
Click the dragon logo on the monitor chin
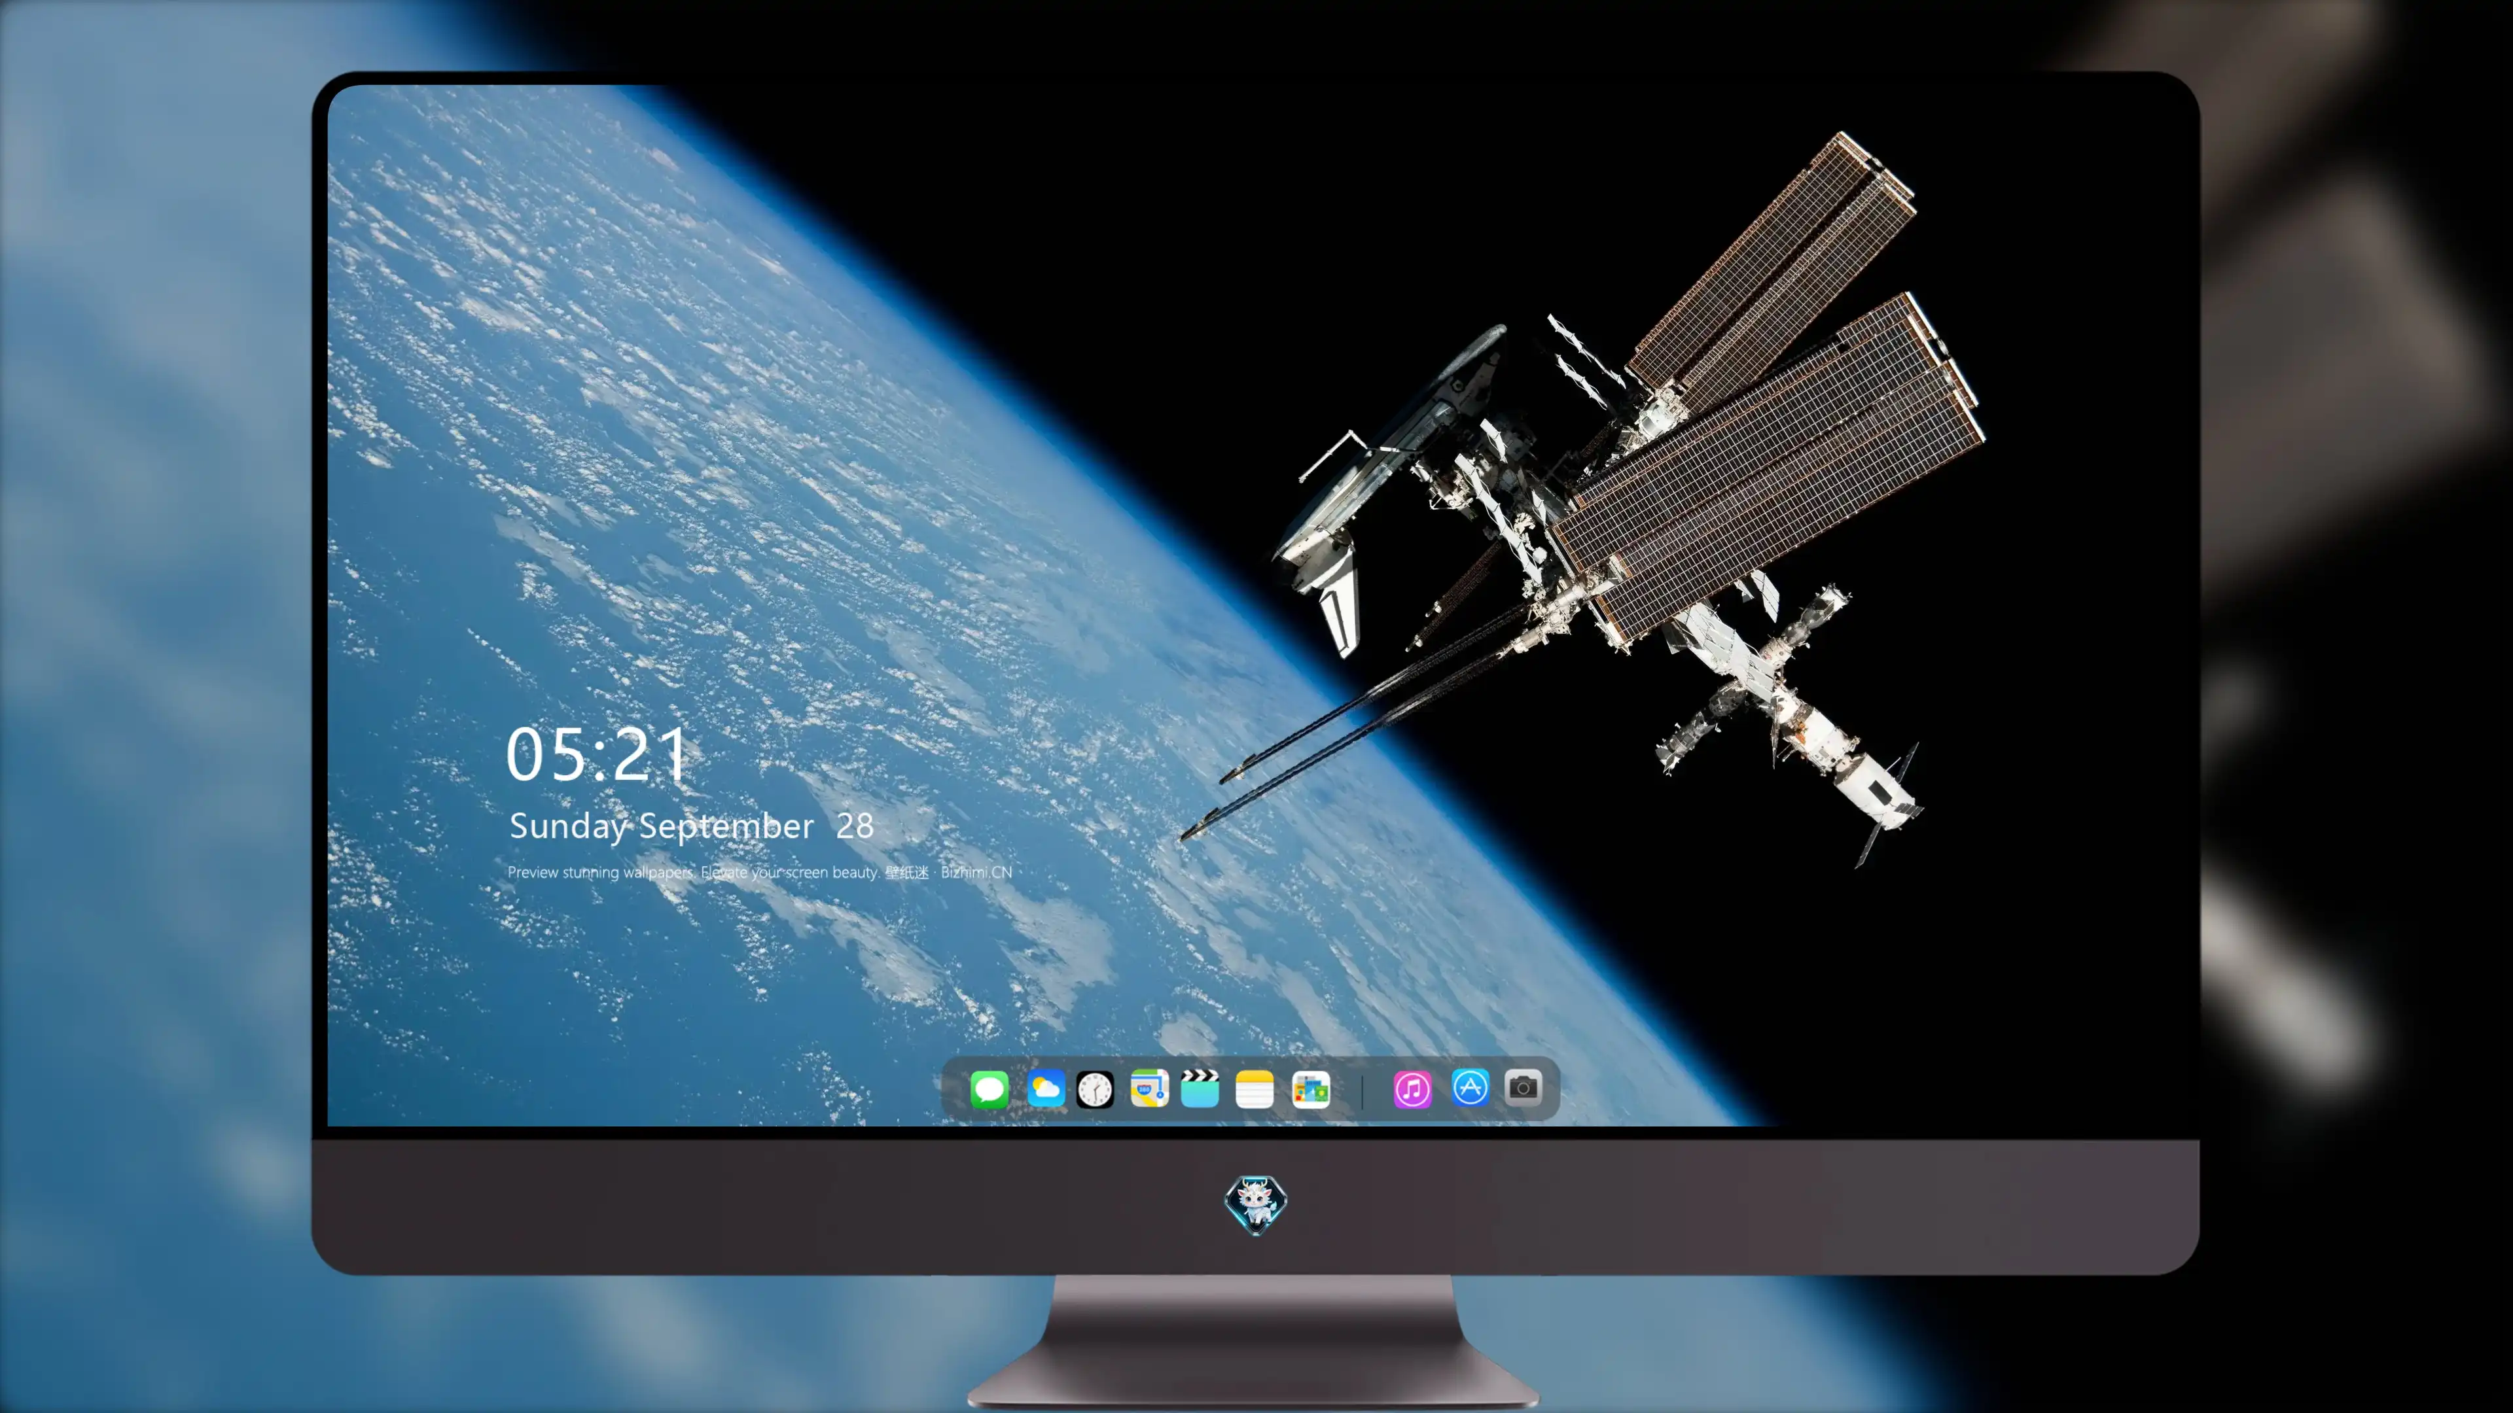tap(1256, 1204)
